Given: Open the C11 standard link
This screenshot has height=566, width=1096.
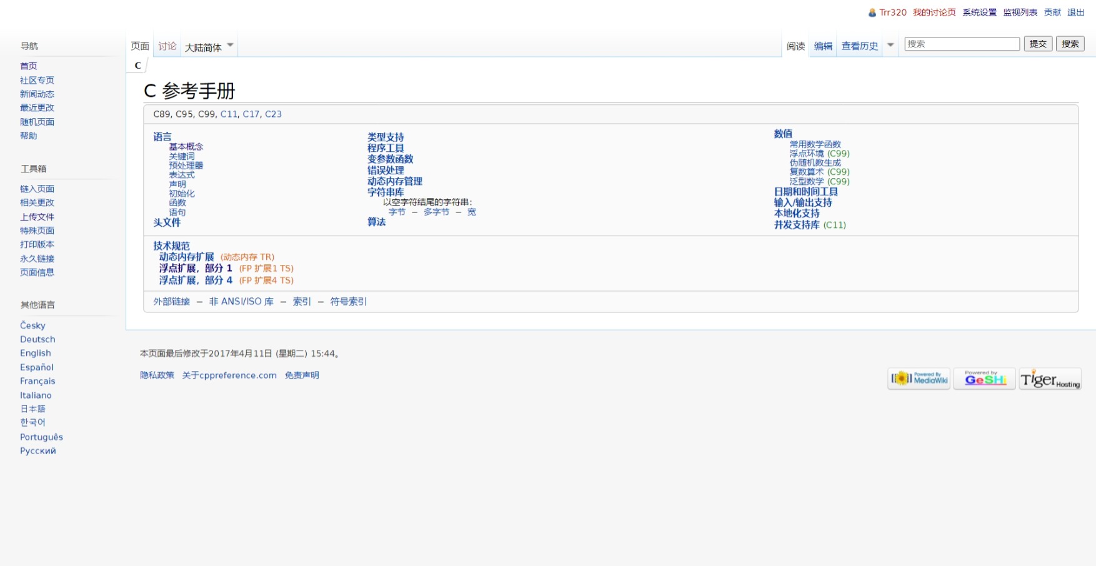Looking at the screenshot, I should [x=228, y=114].
